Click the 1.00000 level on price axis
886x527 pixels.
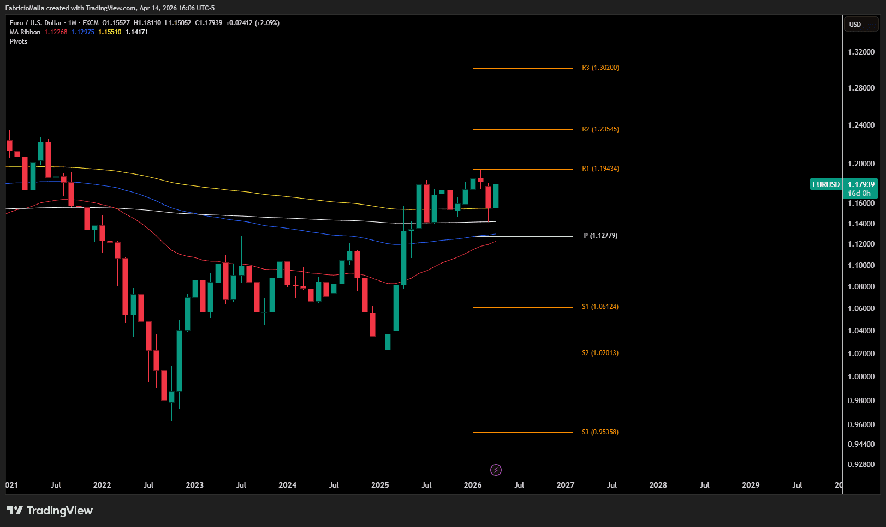(x=861, y=376)
